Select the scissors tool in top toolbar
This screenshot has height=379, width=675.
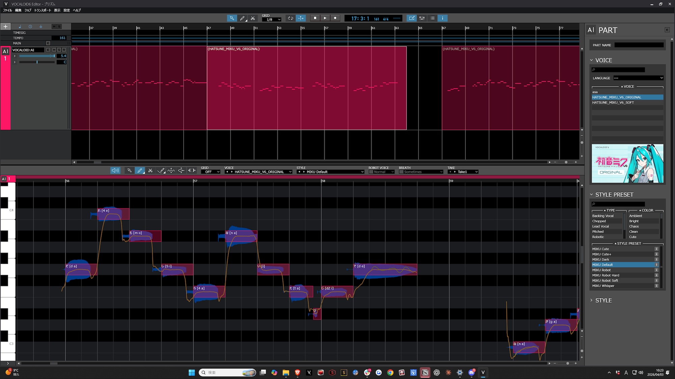[x=253, y=18]
